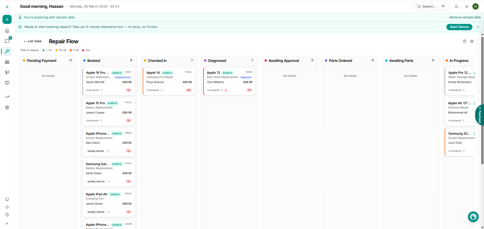Expand the sidebar with double chevron
Viewport: 484px width, 229px height.
coord(7,223)
